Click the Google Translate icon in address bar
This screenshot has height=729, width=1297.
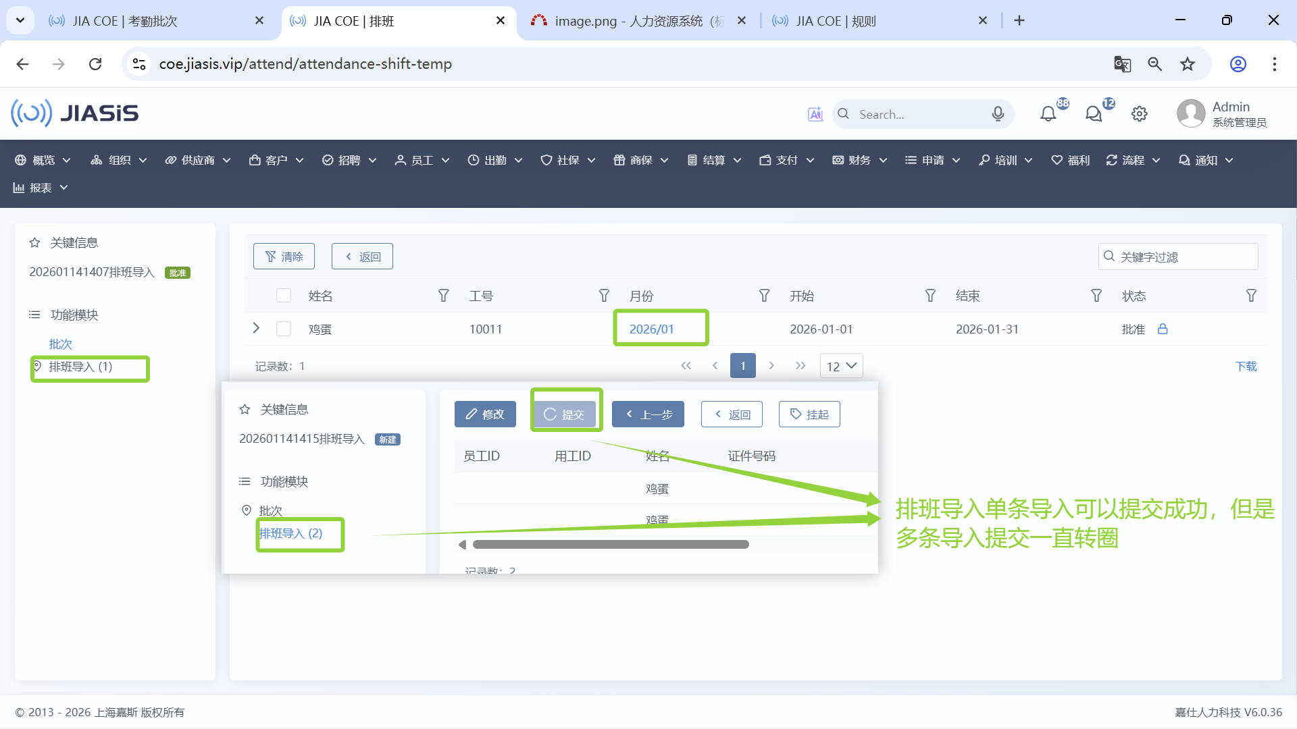[x=1122, y=64]
